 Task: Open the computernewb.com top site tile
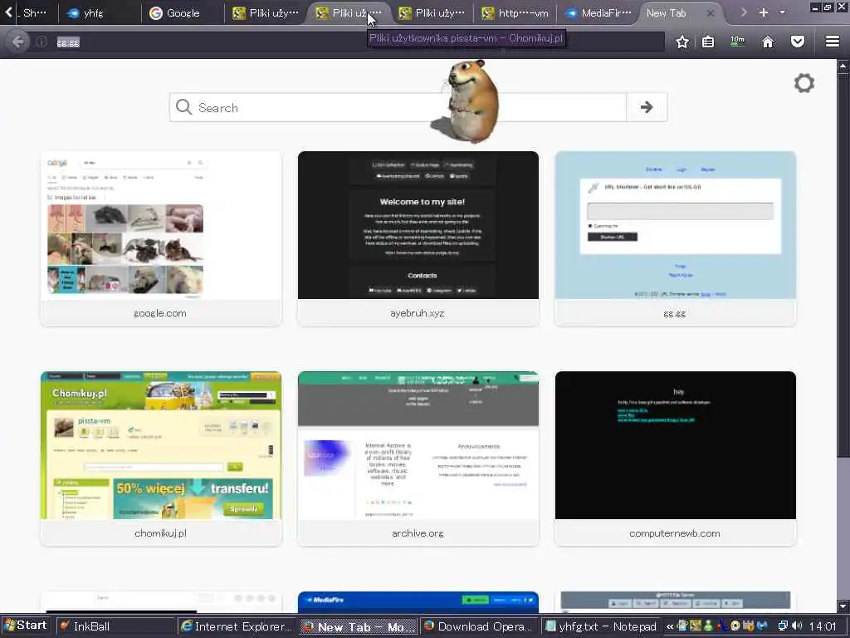pos(676,459)
